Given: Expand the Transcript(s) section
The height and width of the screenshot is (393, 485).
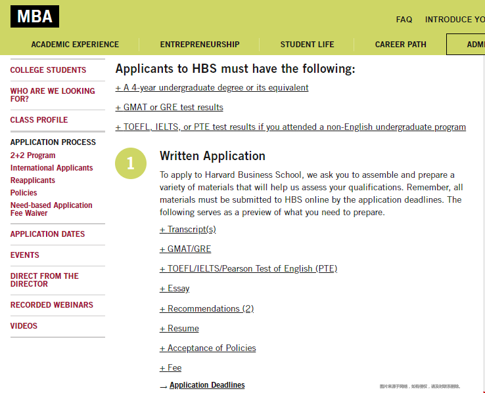Looking at the screenshot, I should (188, 230).
